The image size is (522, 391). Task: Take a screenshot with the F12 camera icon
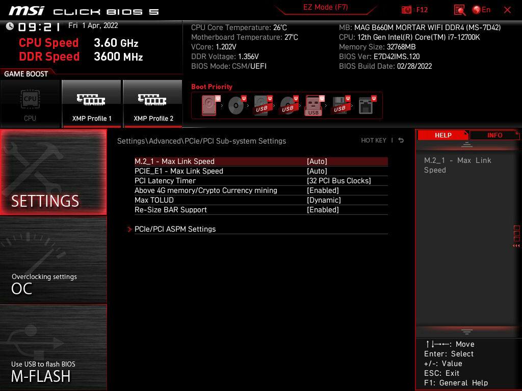click(x=406, y=10)
